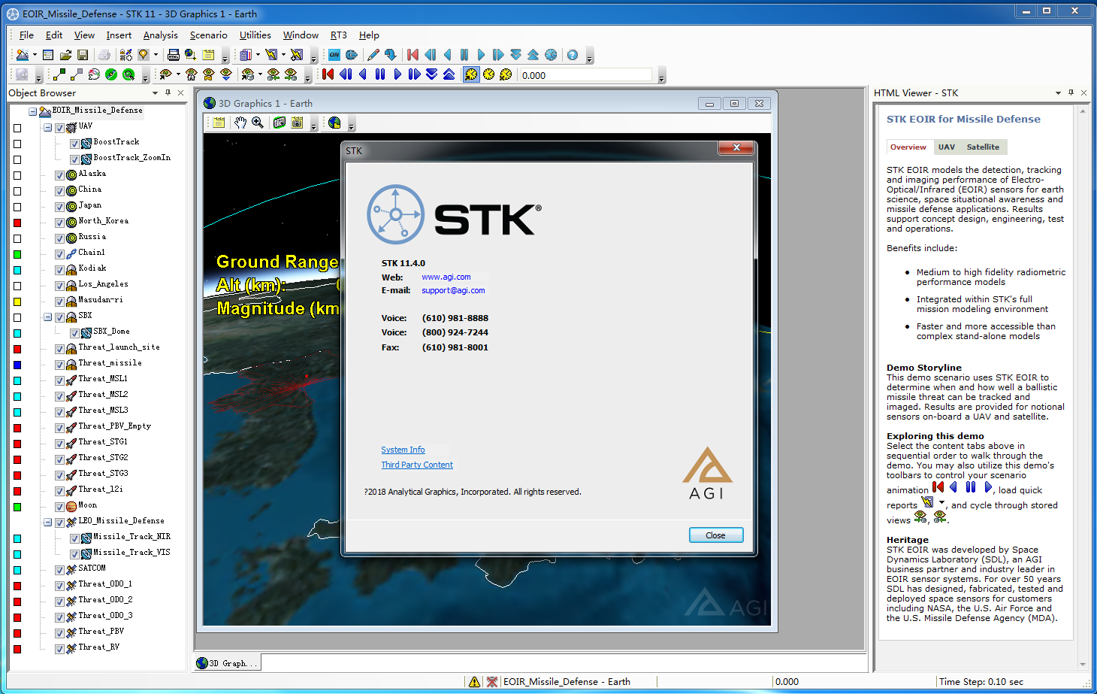Click the blue ON toolbar icon
Screen dimensions: 1097x694
tap(334, 55)
